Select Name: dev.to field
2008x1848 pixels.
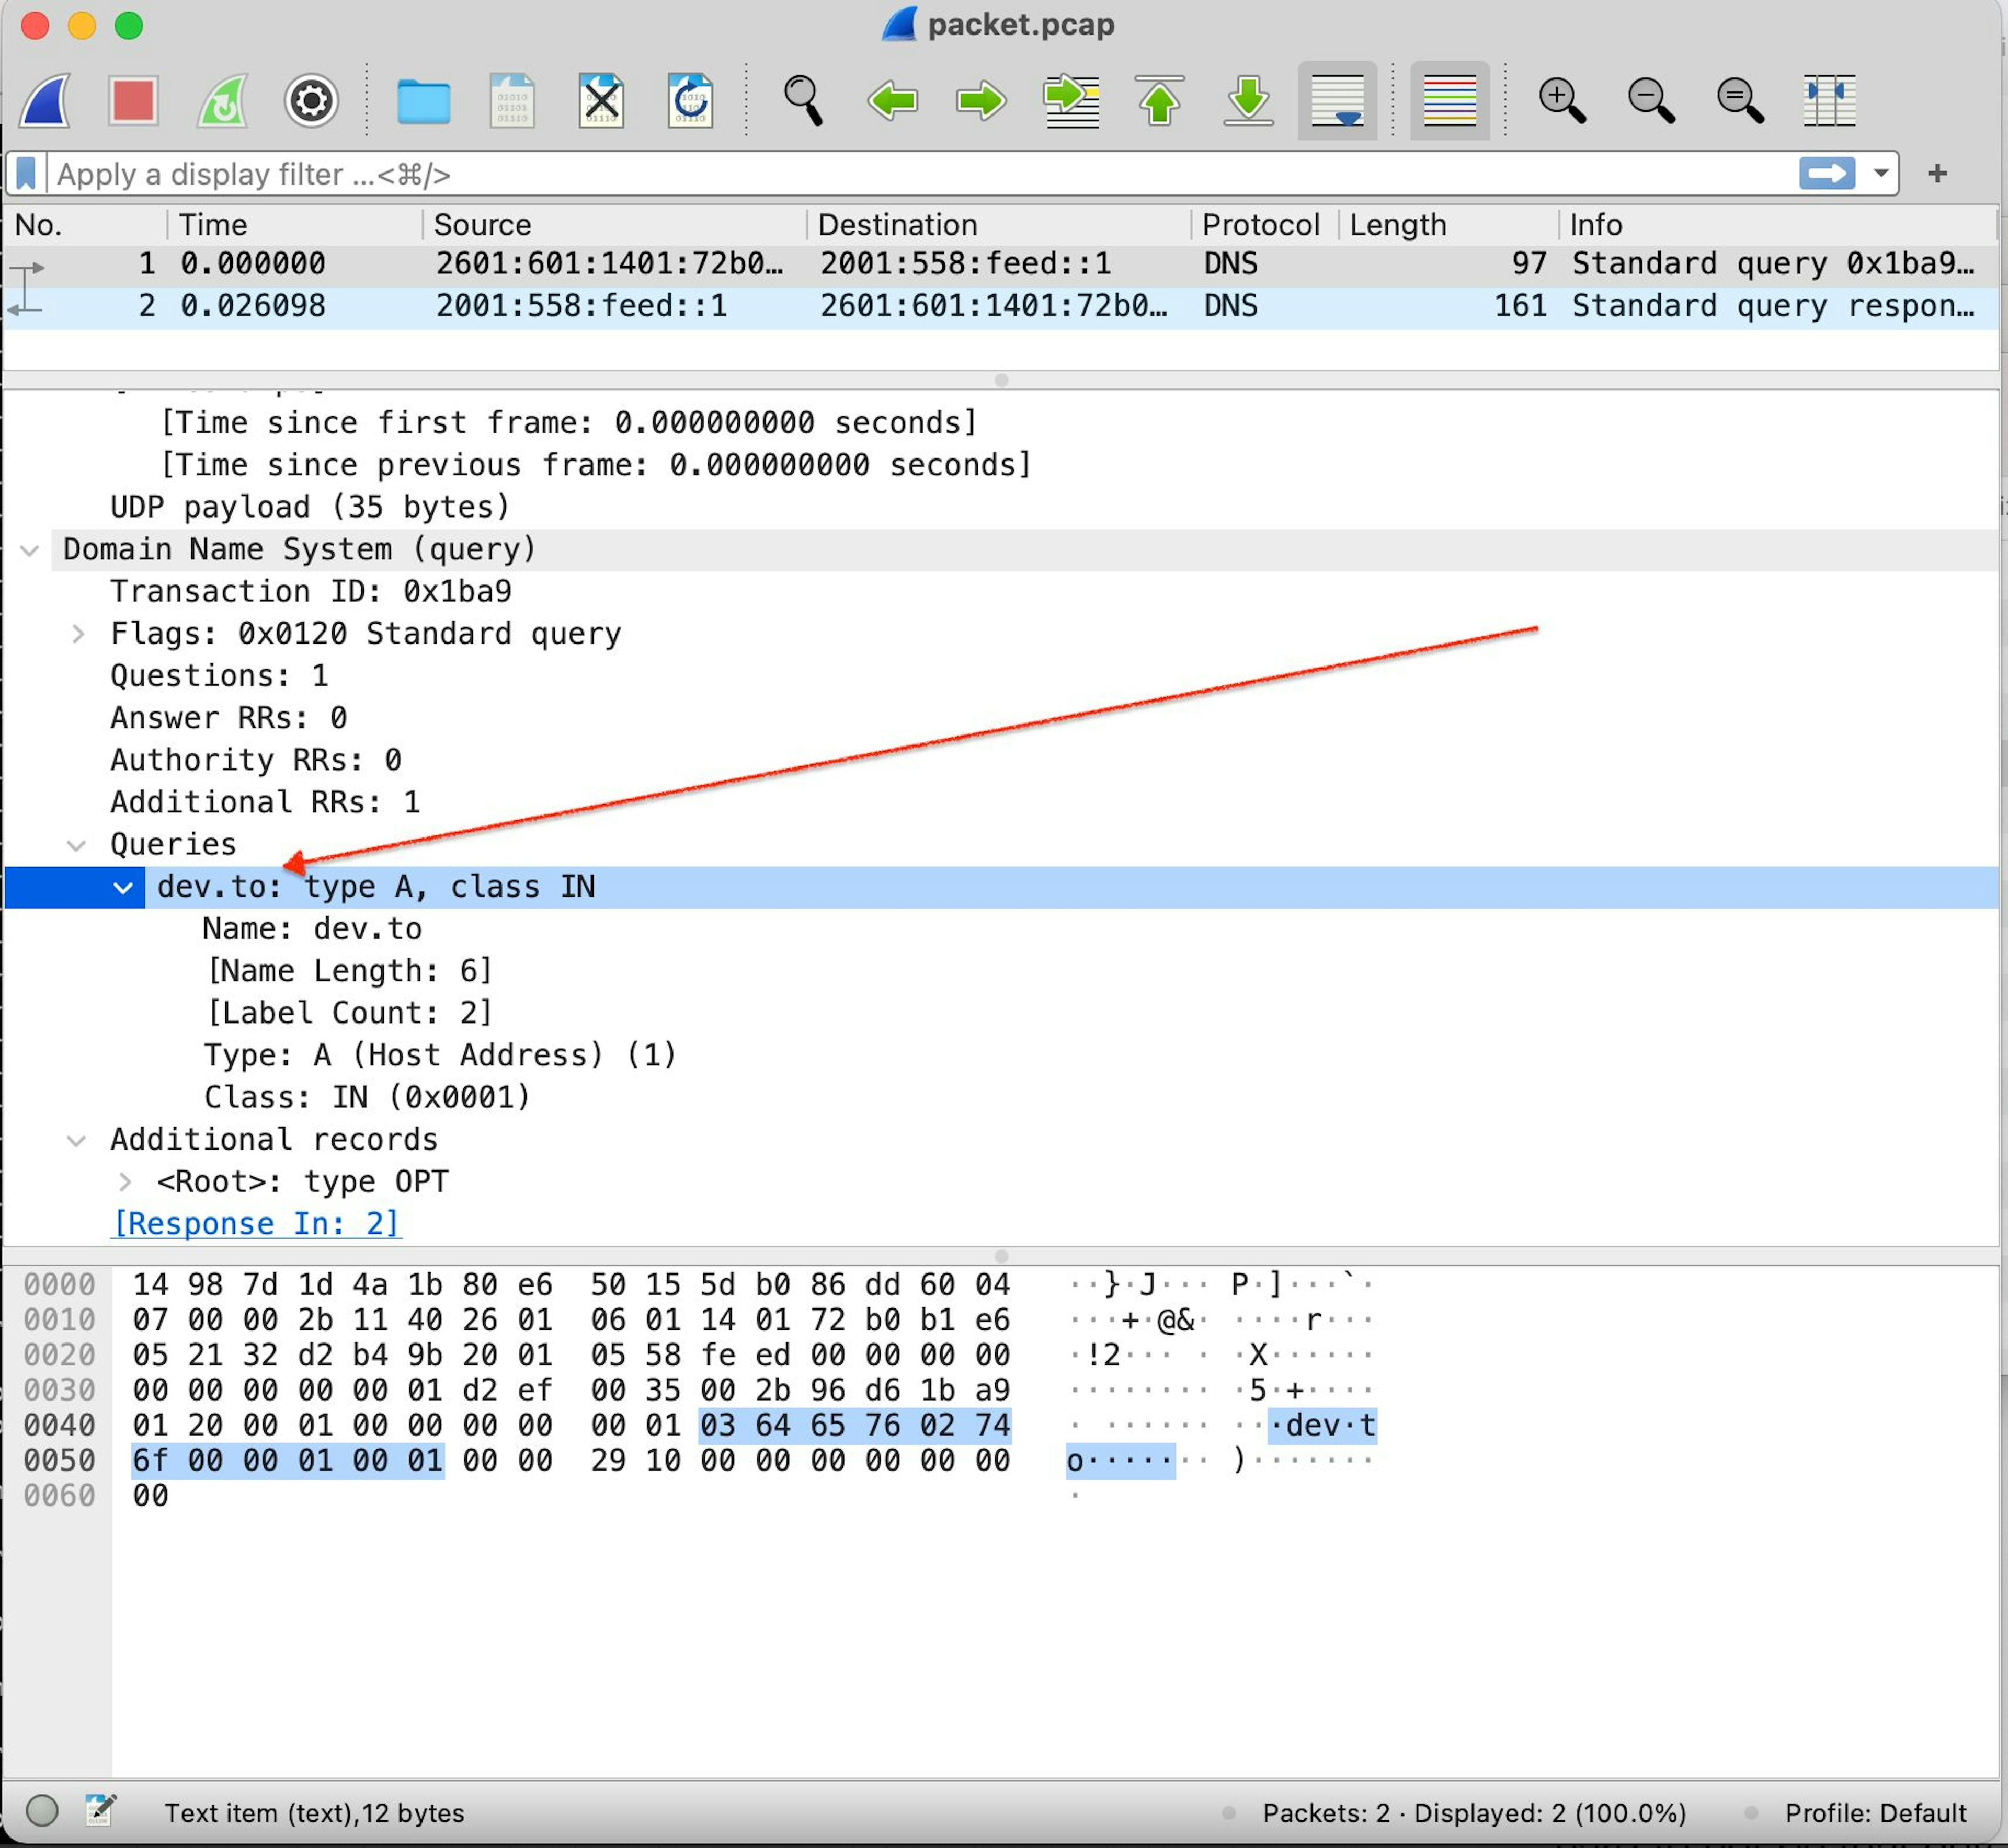(x=312, y=929)
